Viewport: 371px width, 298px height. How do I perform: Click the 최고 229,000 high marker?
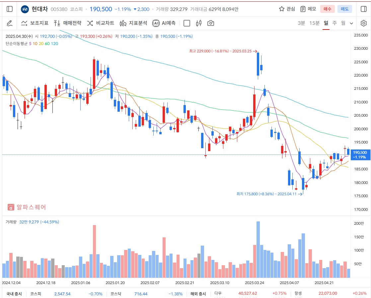[x=223, y=51]
